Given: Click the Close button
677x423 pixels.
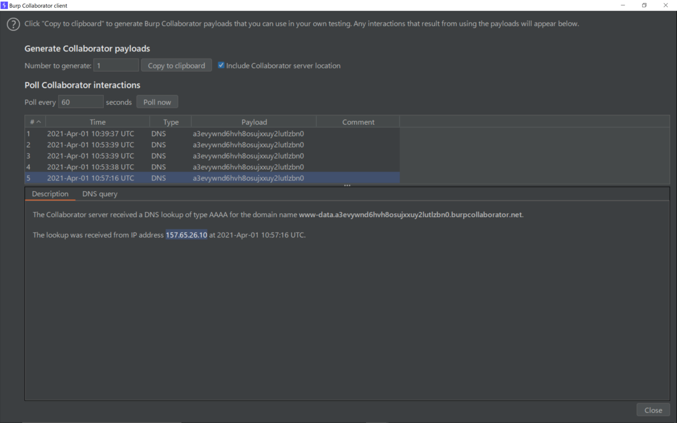Looking at the screenshot, I should pos(653,410).
